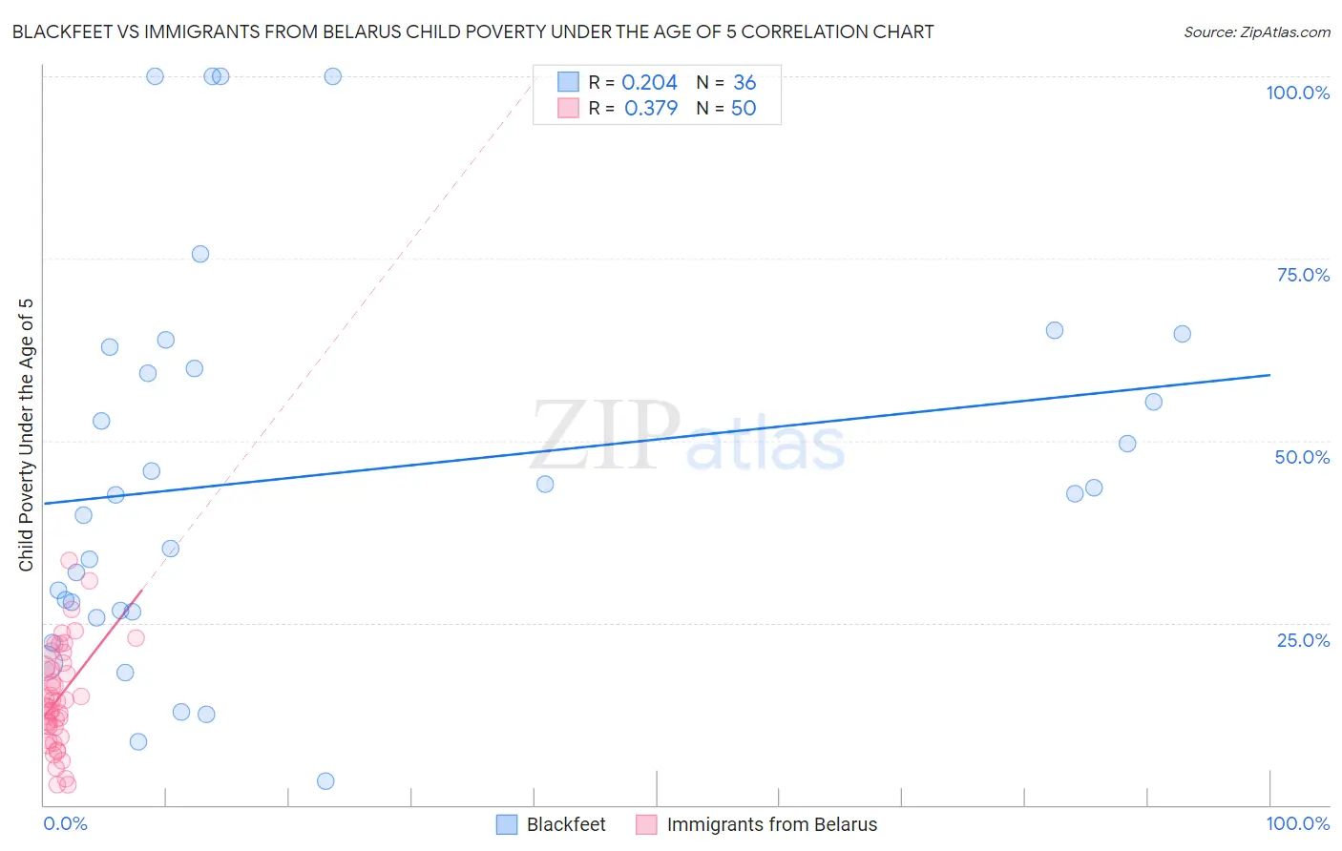Click the lowest blue data point
1342x851 pixels.
[x=325, y=781]
